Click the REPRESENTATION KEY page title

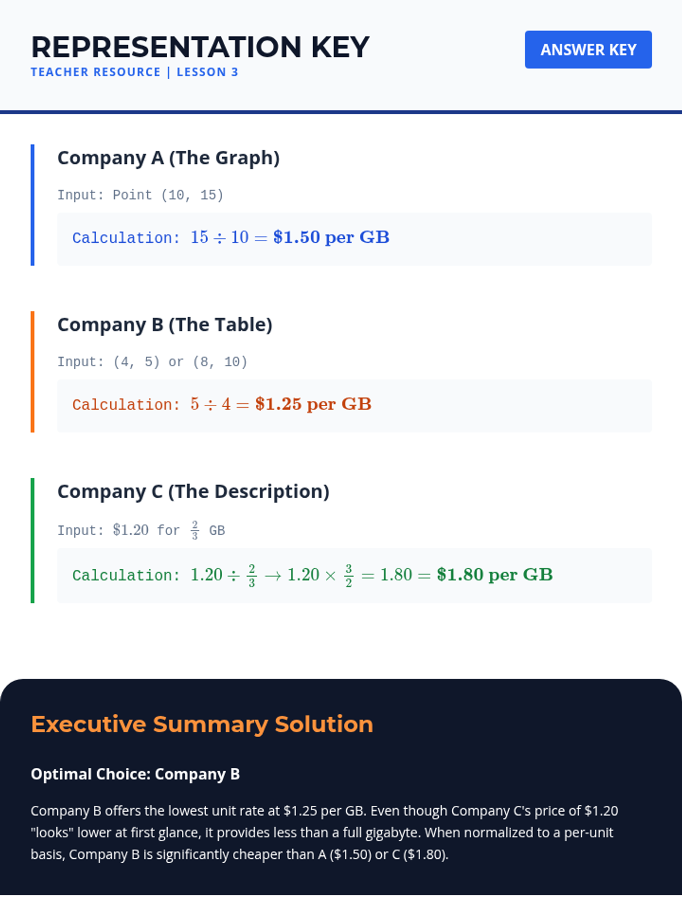pyautogui.click(x=200, y=47)
